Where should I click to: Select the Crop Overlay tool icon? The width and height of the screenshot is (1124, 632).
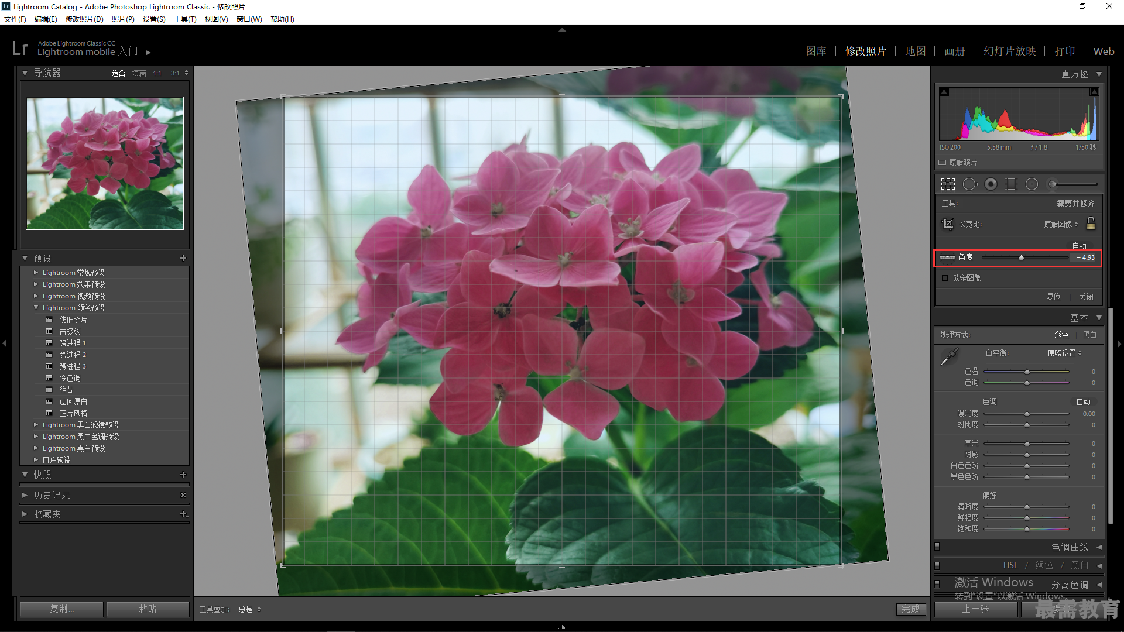point(948,184)
